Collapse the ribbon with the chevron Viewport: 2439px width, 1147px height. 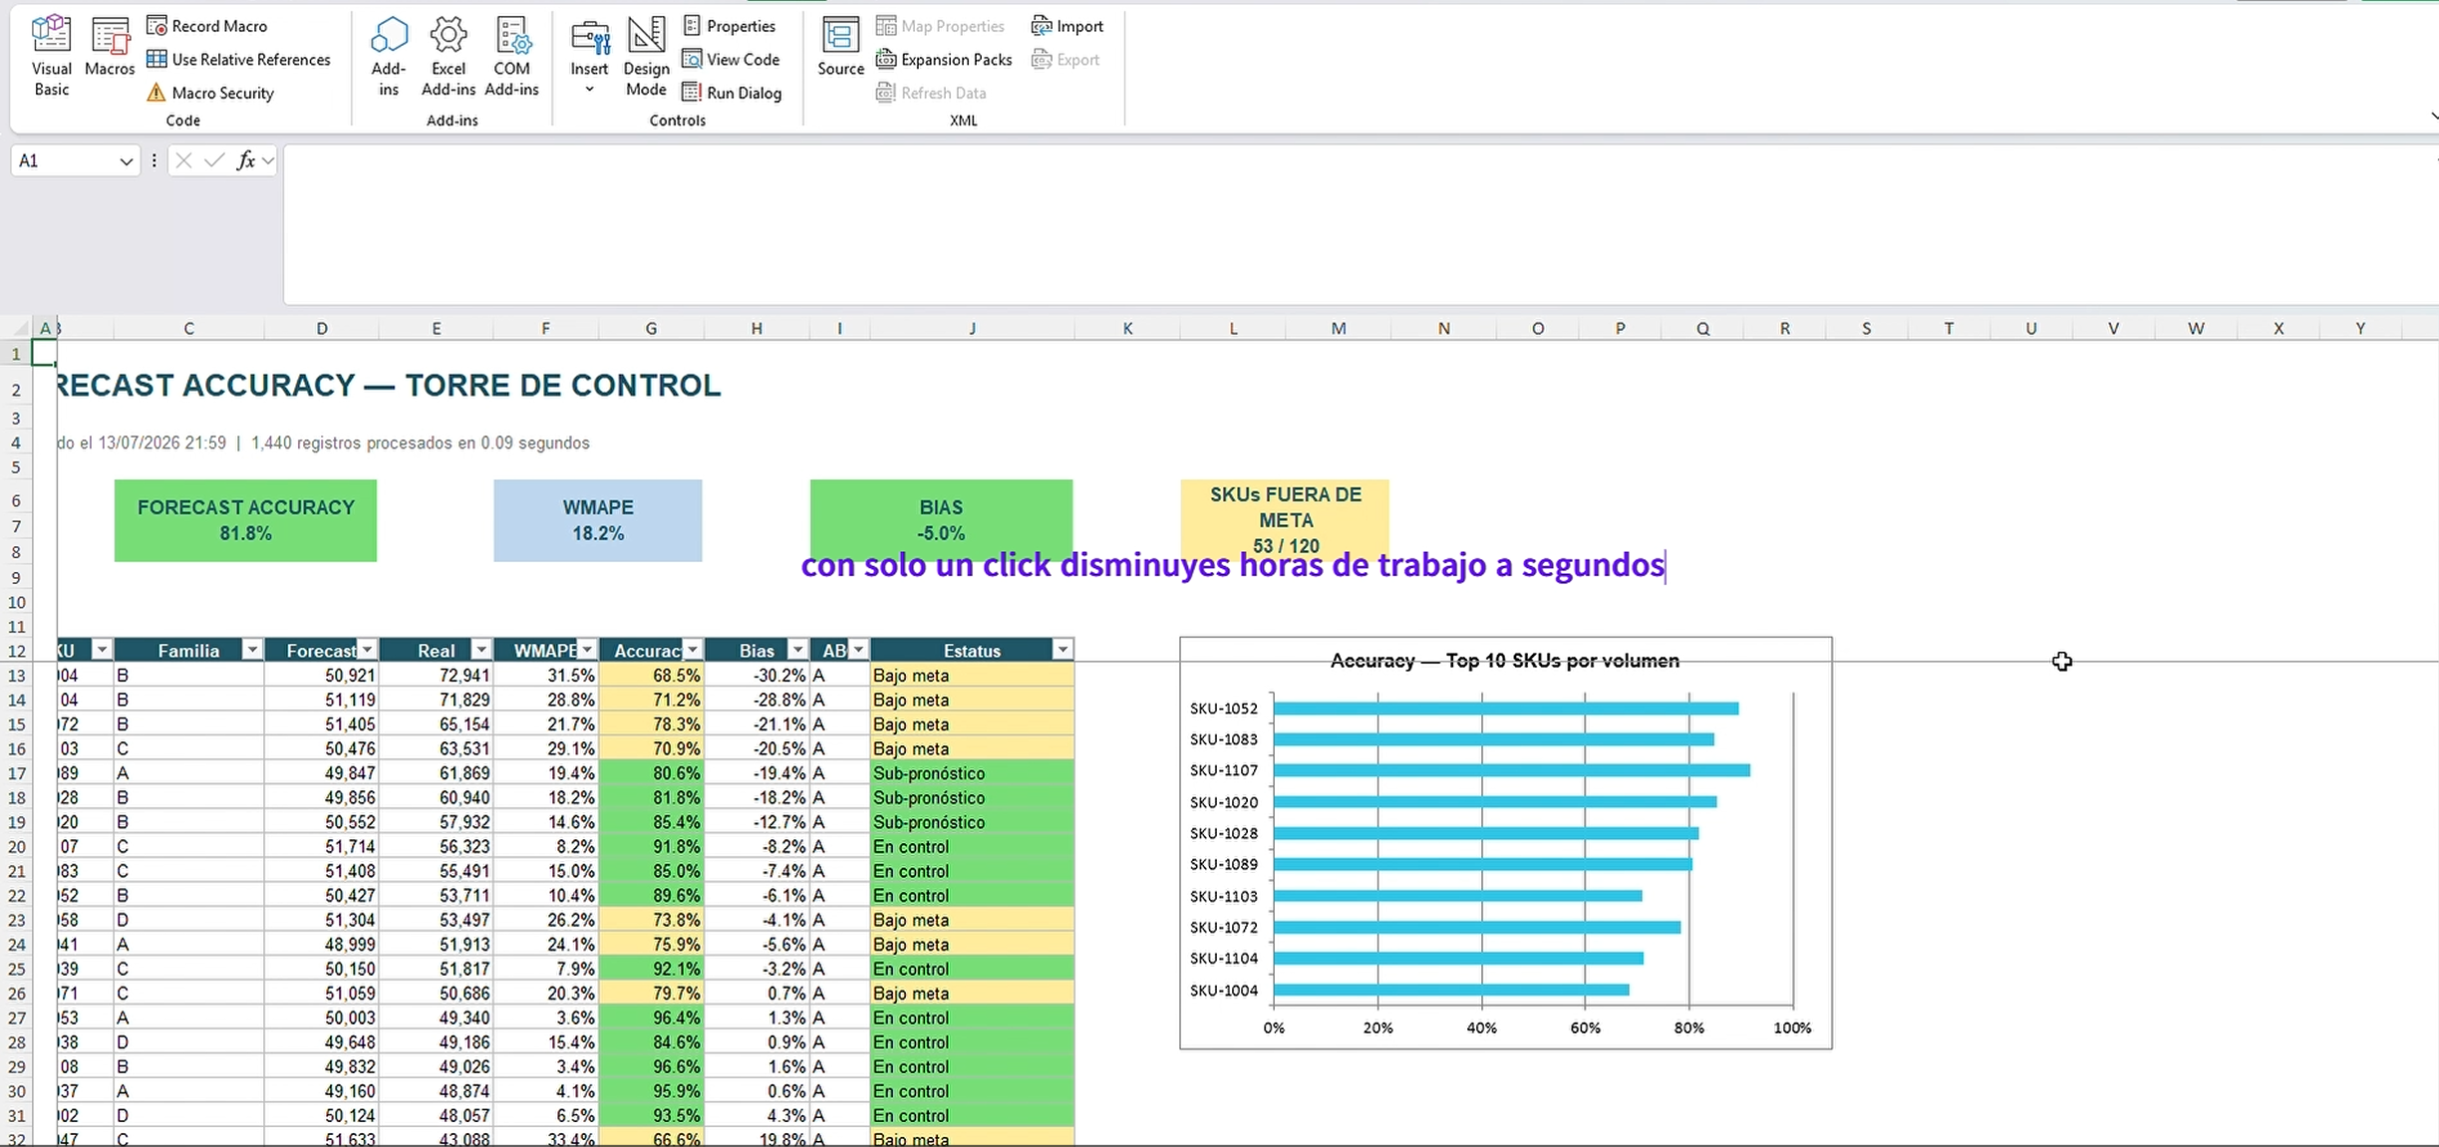click(2434, 117)
